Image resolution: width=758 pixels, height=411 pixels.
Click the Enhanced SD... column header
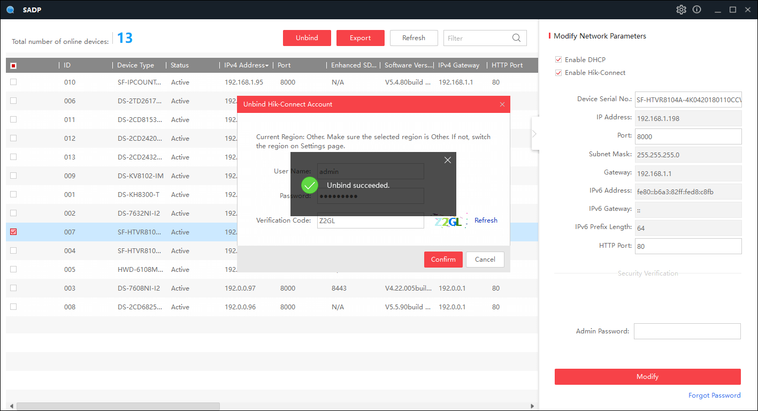point(353,65)
